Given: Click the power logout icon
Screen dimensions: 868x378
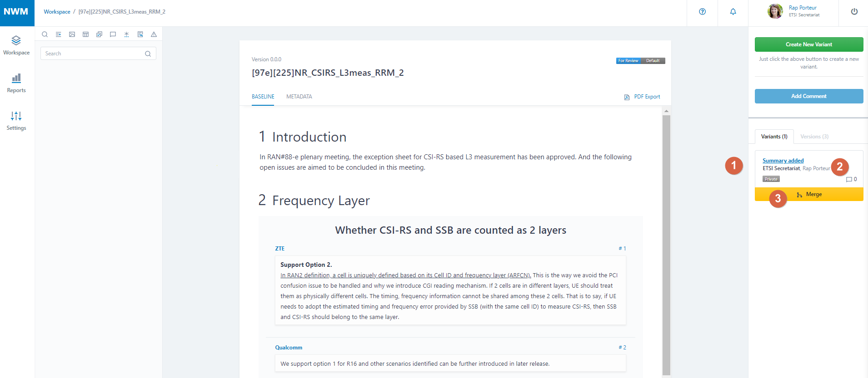Looking at the screenshot, I should coord(854,12).
